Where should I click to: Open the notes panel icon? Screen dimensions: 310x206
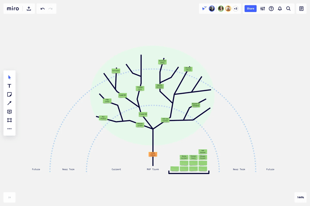pos(301,9)
